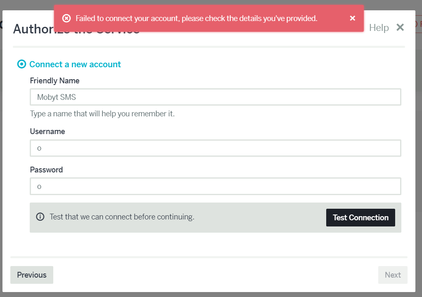Image resolution: width=422 pixels, height=297 pixels.
Task: Click the Test Connection button
Action: [360, 217]
